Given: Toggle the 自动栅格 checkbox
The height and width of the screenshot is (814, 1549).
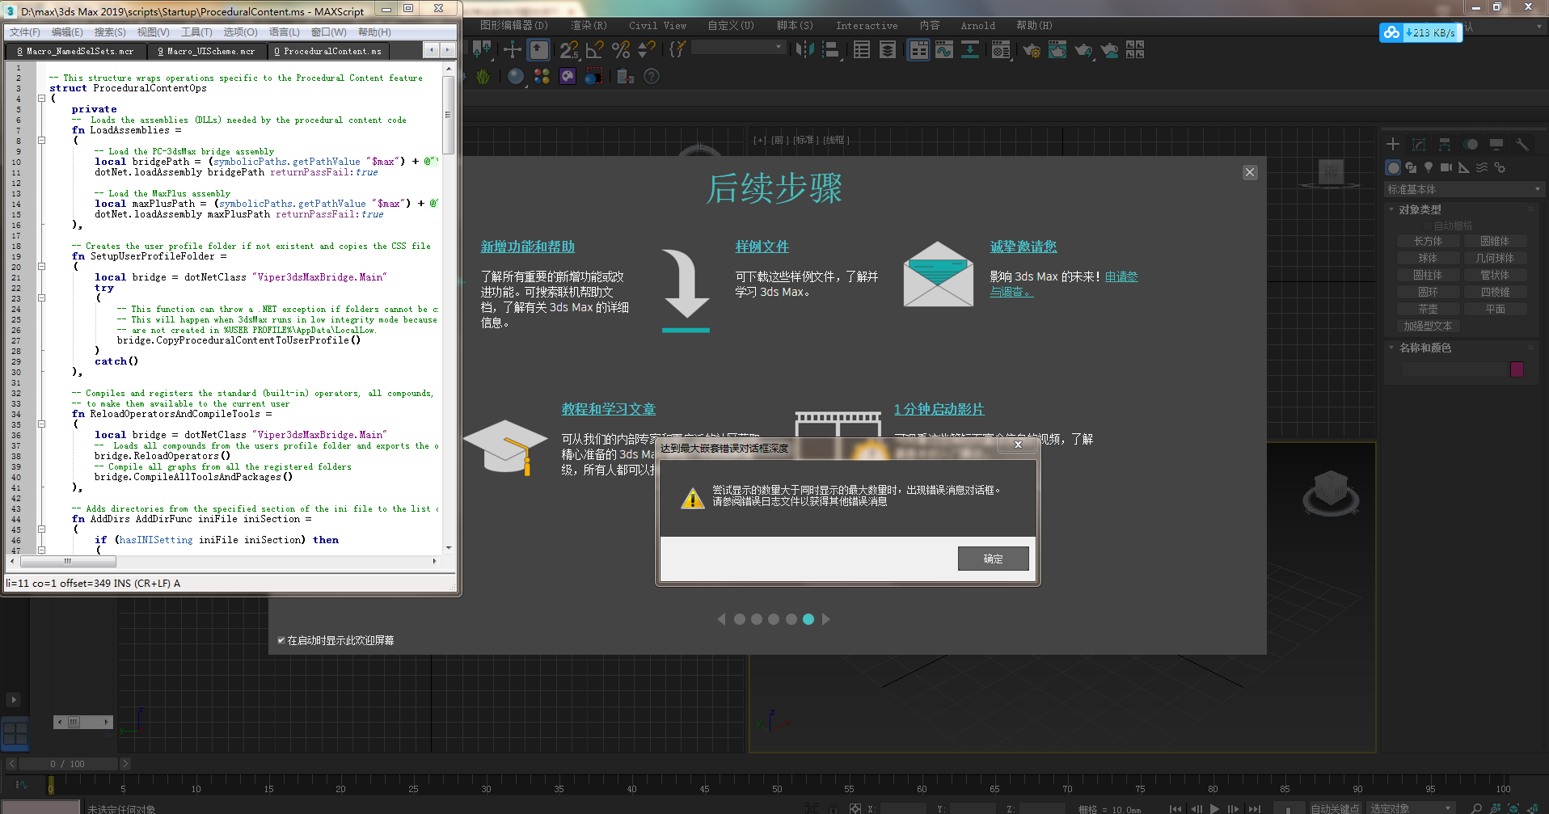Looking at the screenshot, I should click(x=1428, y=226).
